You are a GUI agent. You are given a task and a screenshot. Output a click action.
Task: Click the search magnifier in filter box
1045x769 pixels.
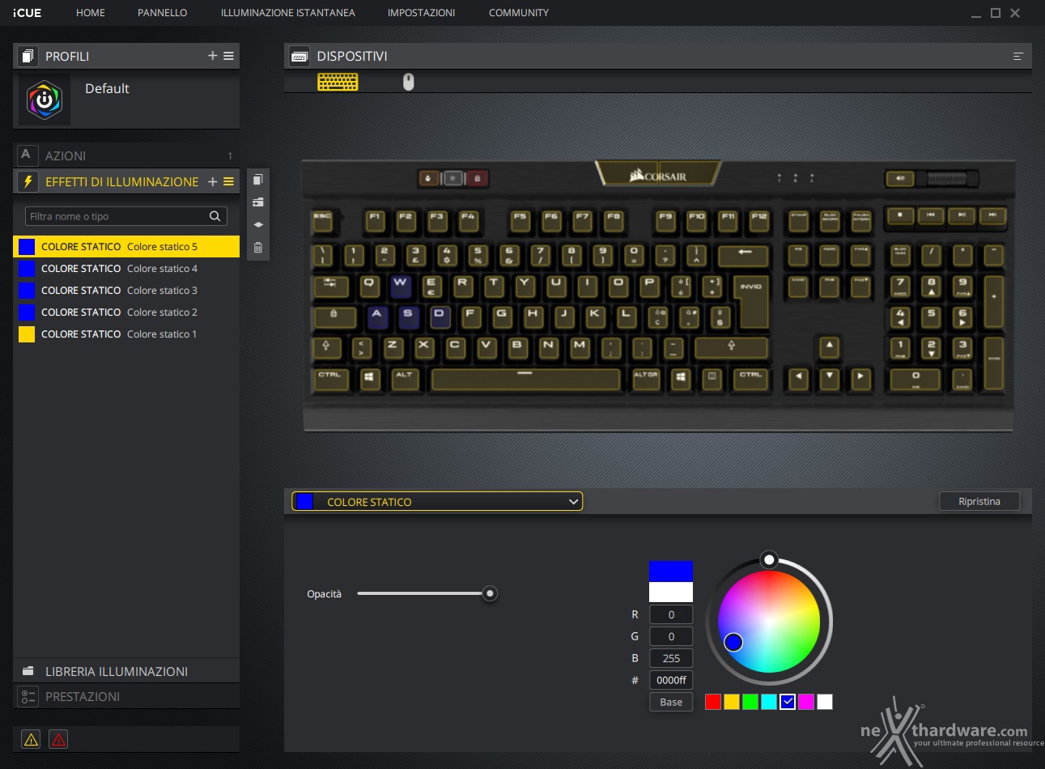click(x=215, y=216)
